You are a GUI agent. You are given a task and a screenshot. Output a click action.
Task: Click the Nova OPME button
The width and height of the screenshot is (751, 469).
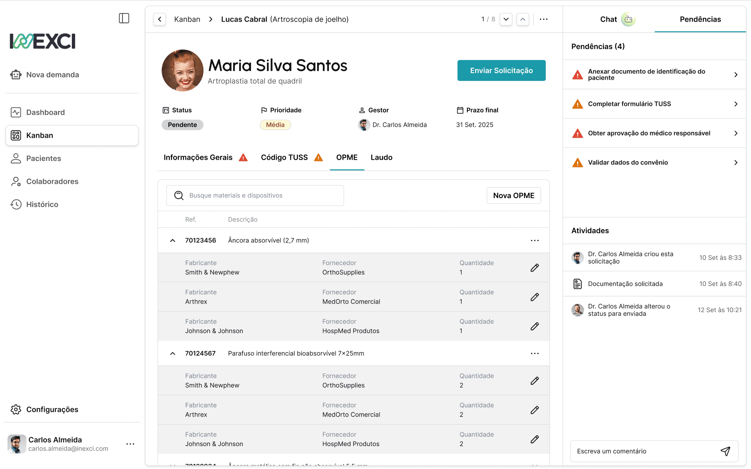513,196
